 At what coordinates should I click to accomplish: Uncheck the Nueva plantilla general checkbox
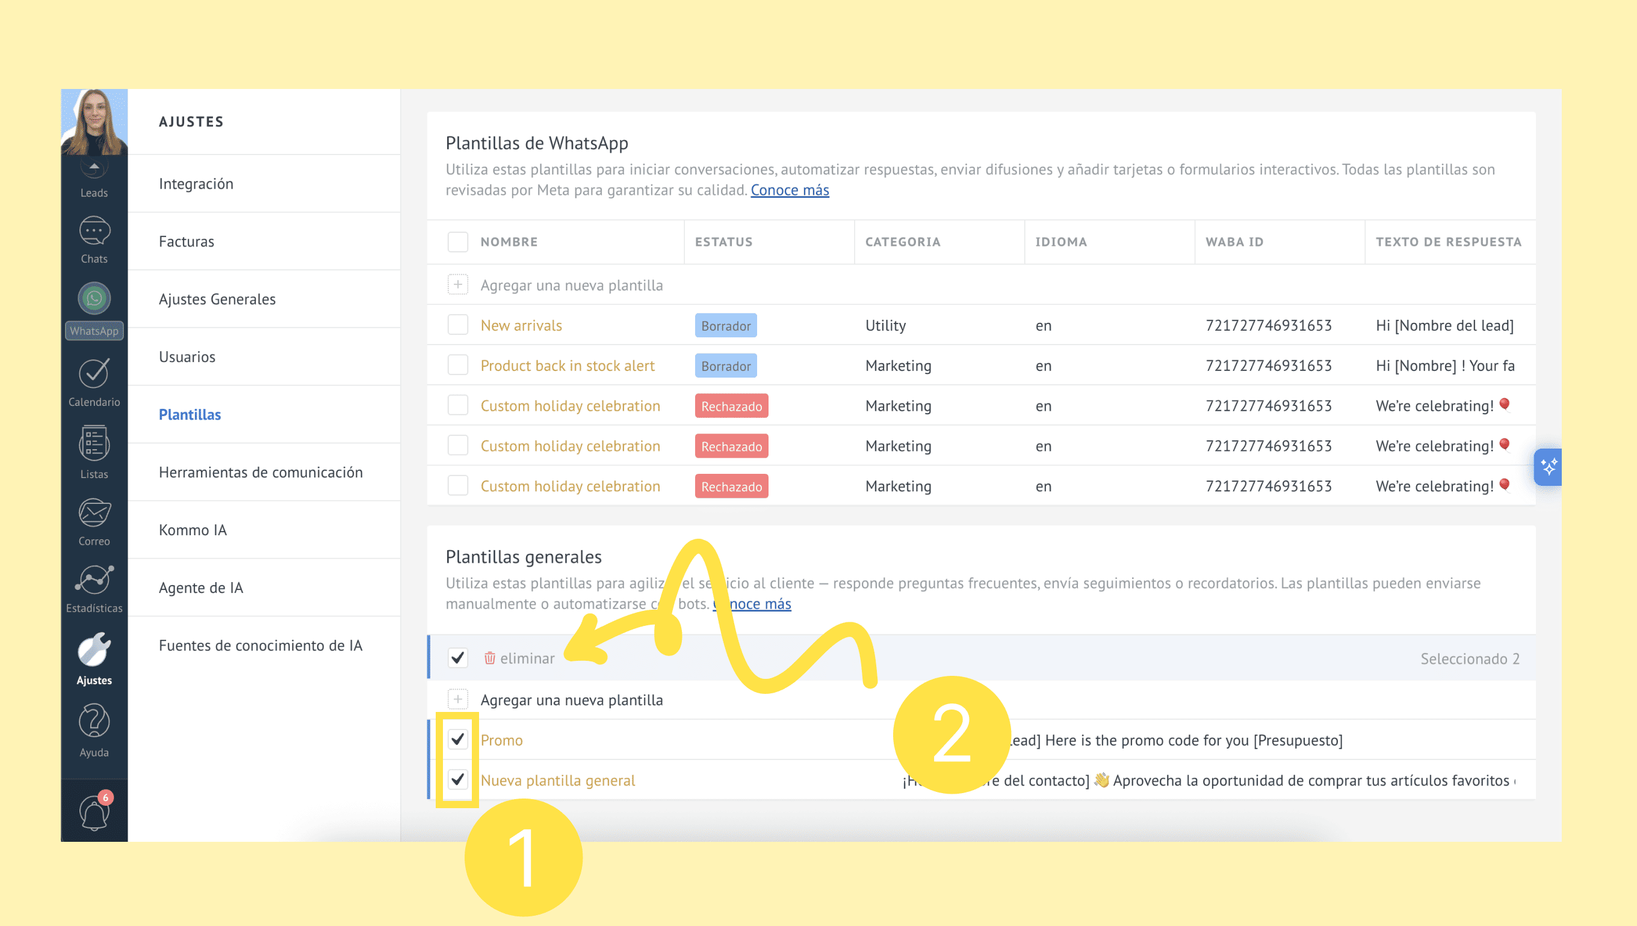tap(457, 779)
